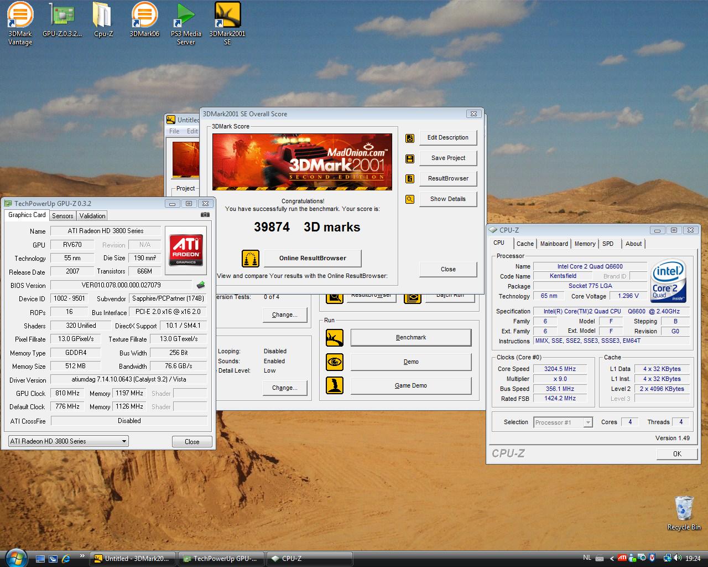Screen dimensions: 708x567
Task: Click the Edit Description notepad icon
Action: [410, 138]
